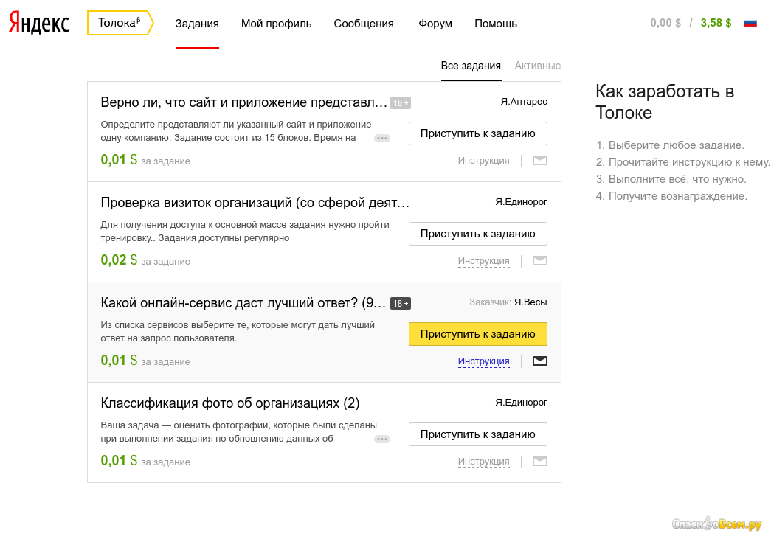Switch language via the Russian flag icon
The height and width of the screenshot is (539, 771).
click(x=750, y=23)
